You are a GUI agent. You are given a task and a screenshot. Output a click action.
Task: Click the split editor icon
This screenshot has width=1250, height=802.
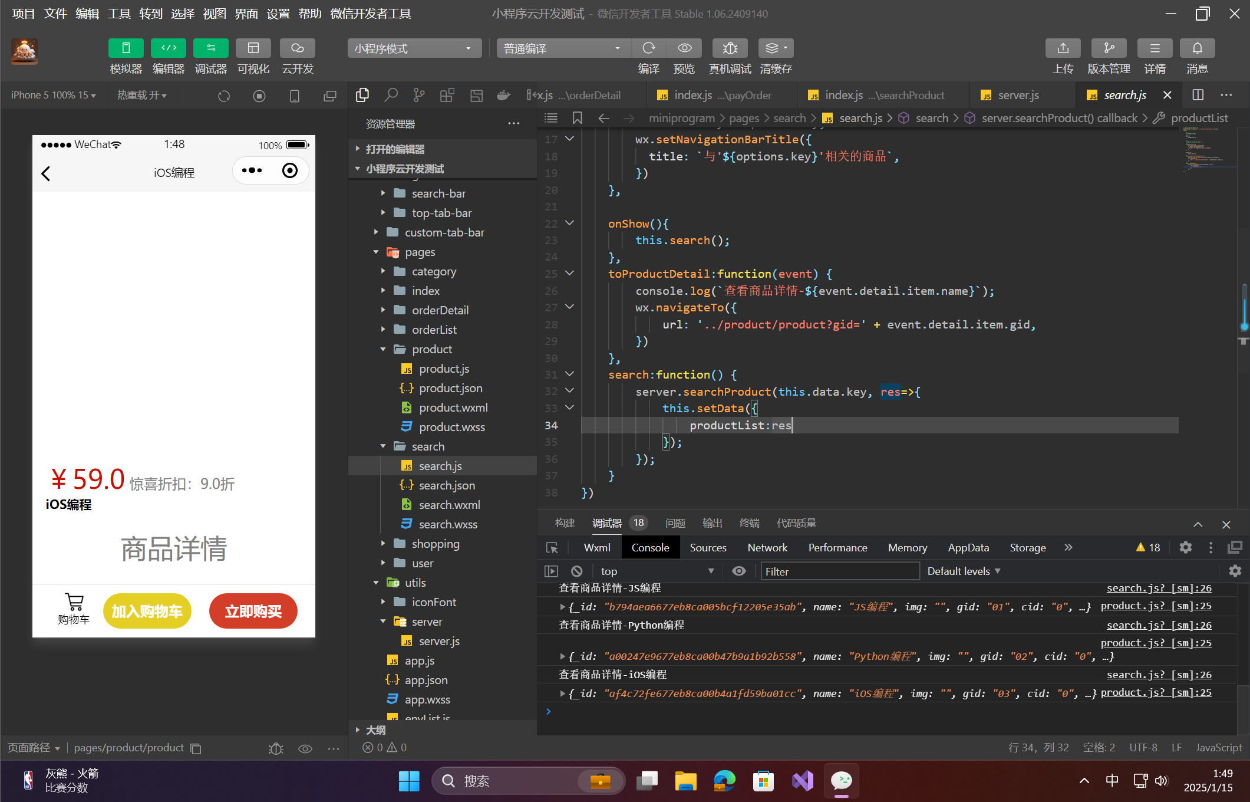coord(1198,95)
